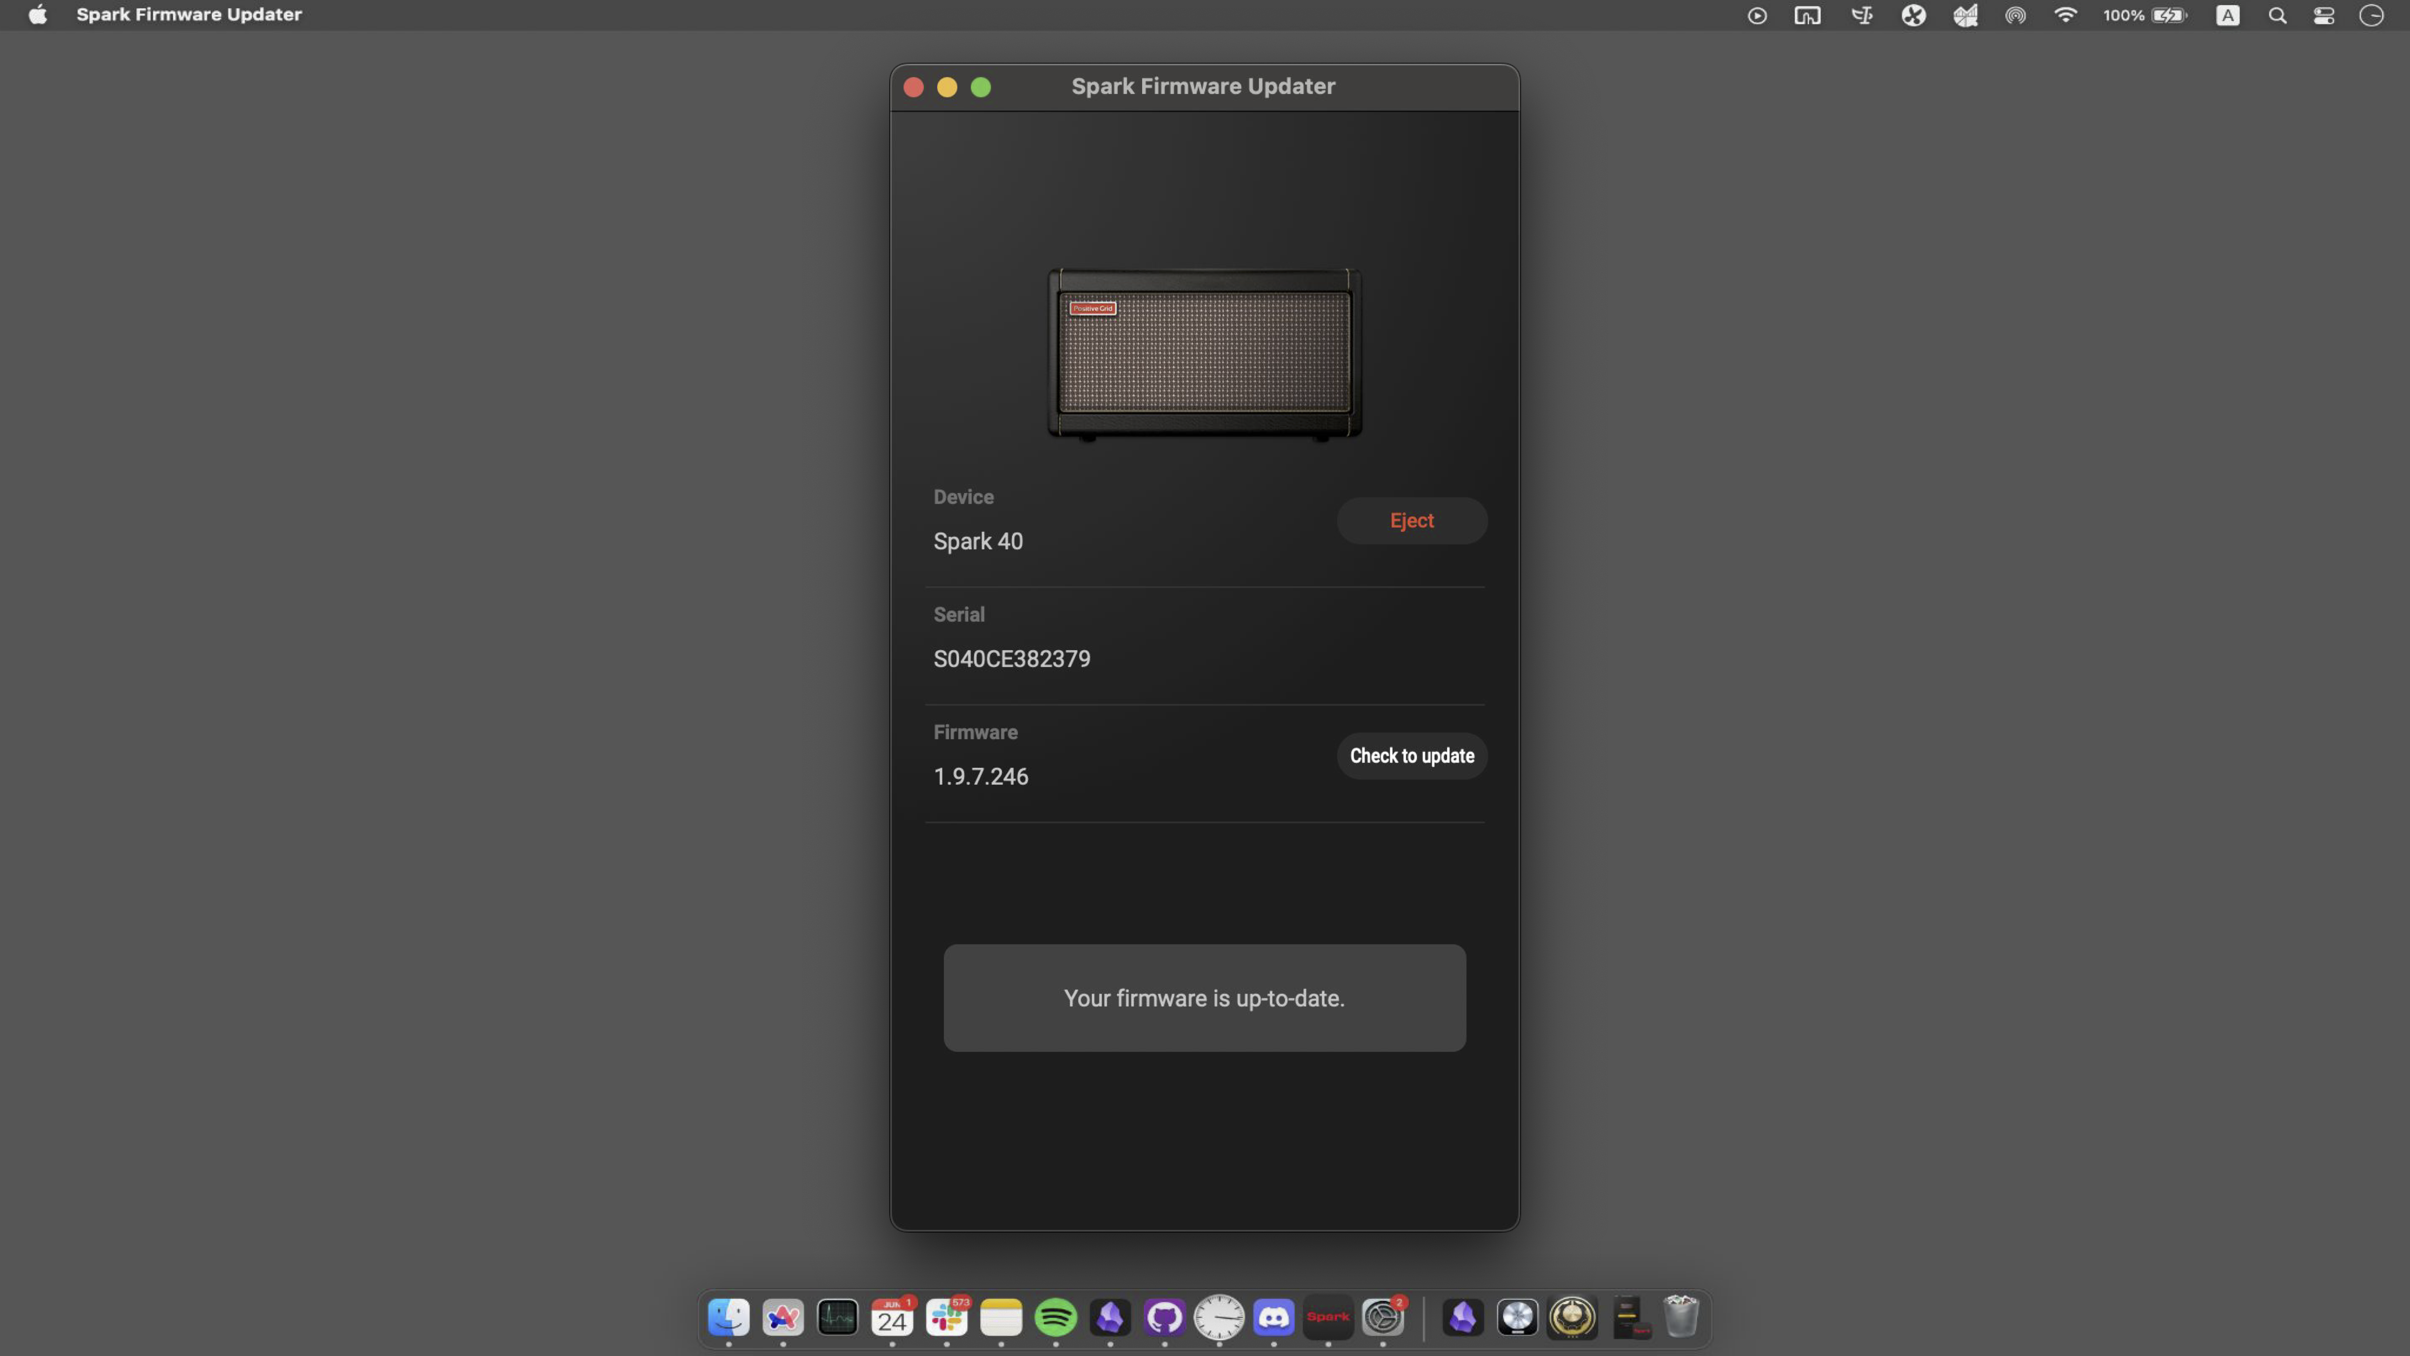Click the BetterTouchTool menu bar icon

pos(1807,16)
